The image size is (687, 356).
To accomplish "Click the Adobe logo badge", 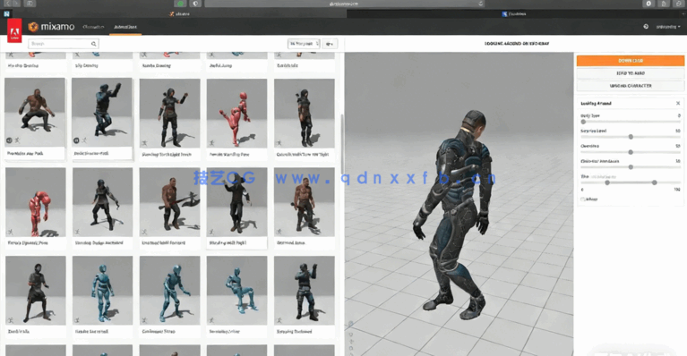I will 14,30.
